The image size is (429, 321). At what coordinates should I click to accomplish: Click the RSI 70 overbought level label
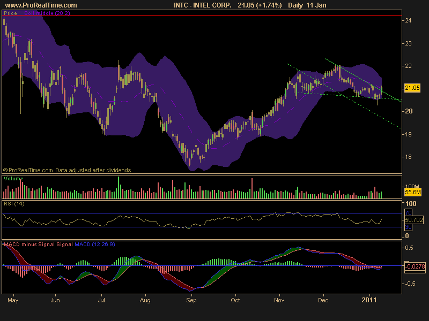408,212
